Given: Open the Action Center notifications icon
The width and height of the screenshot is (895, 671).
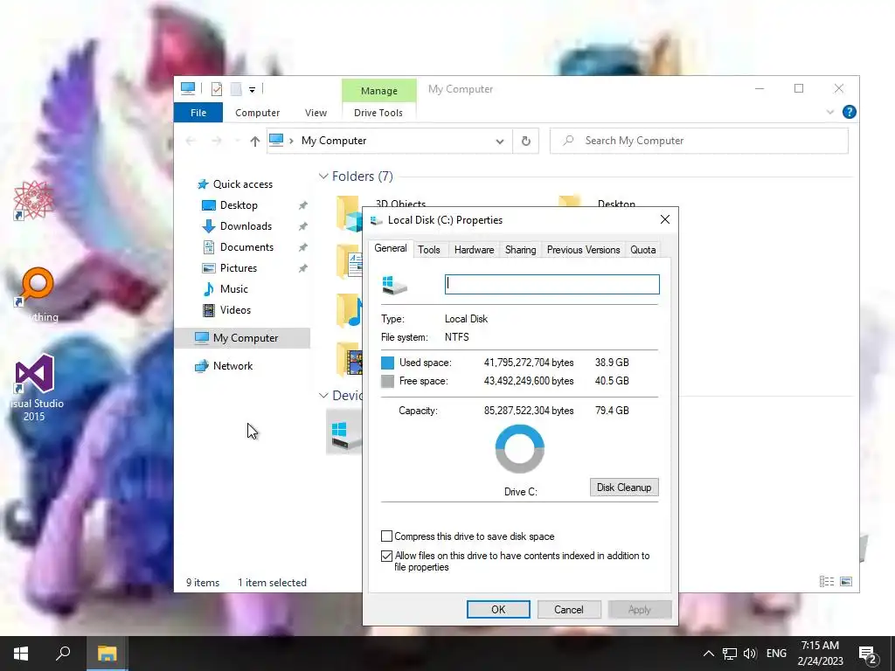Looking at the screenshot, I should tap(868, 654).
